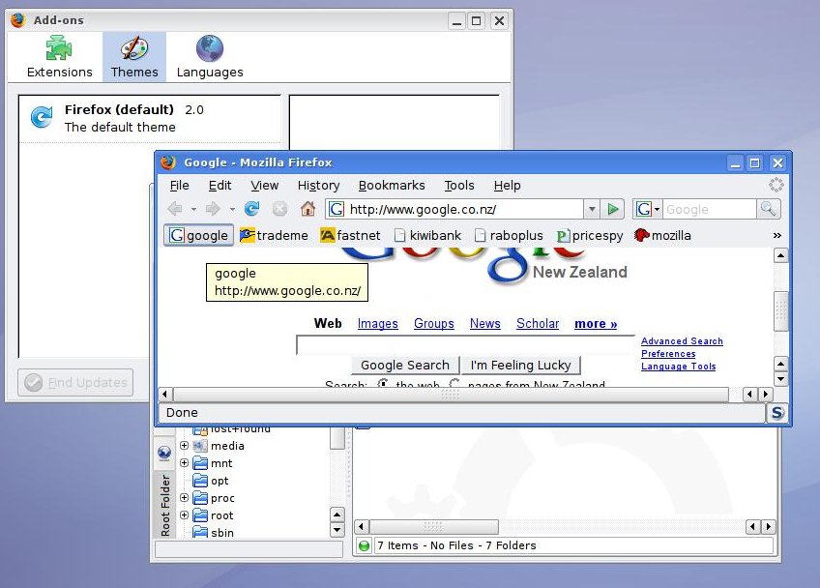This screenshot has height=588, width=820.
Task: Click the status bar S icon
Action: click(776, 413)
